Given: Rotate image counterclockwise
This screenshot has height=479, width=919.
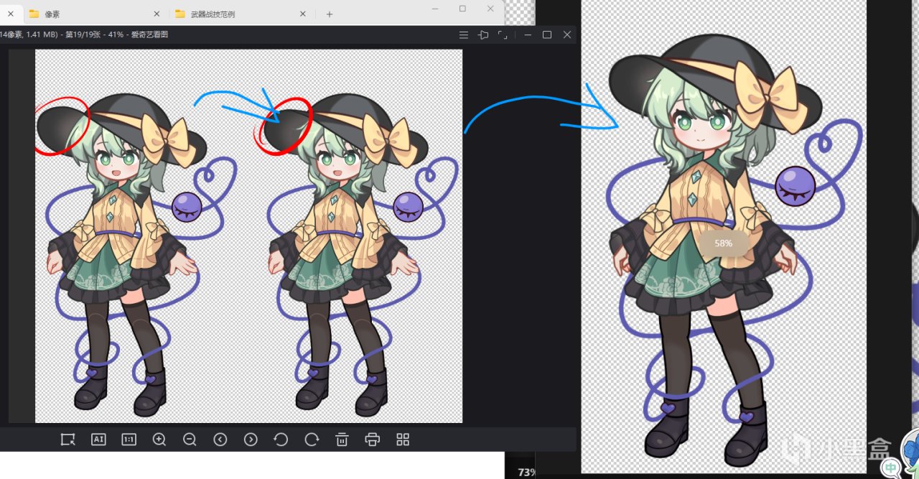Looking at the screenshot, I should pos(281,440).
